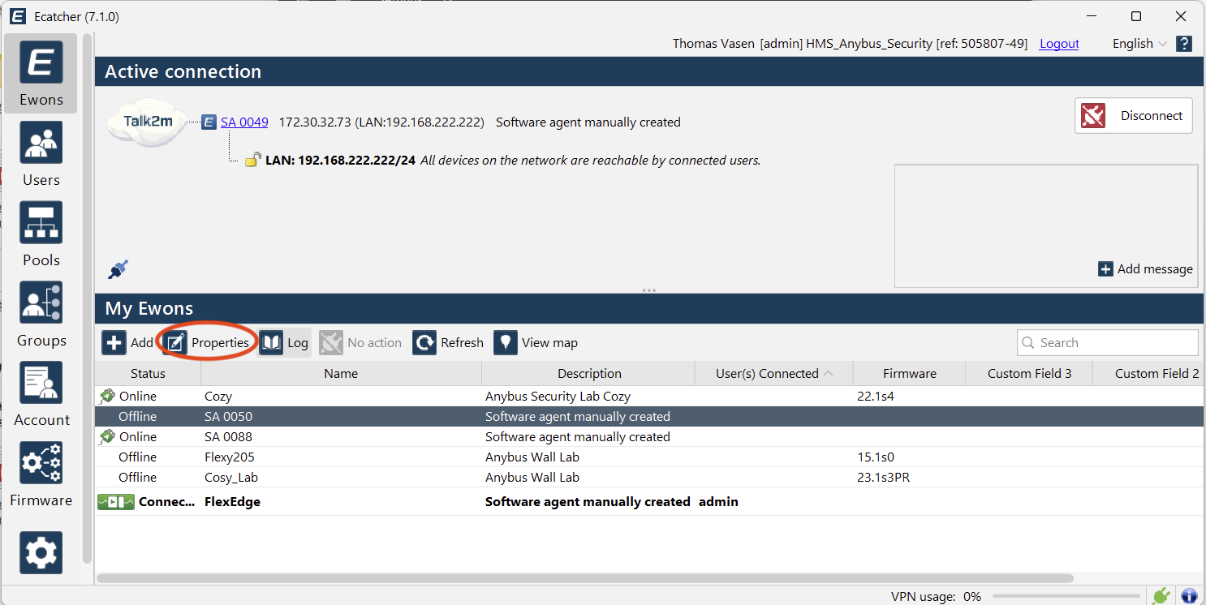The height and width of the screenshot is (605, 1206).
Task: Sort by Status column header
Action: click(x=148, y=374)
